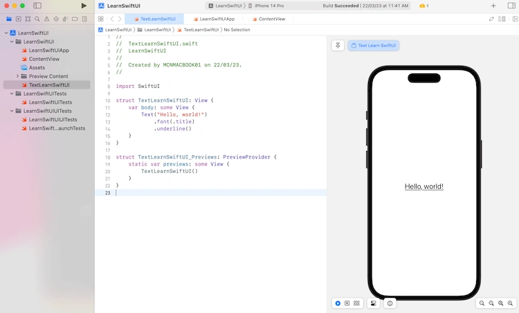
Task: Click LearnSwiftUI folder in jump bar
Action: [154, 30]
